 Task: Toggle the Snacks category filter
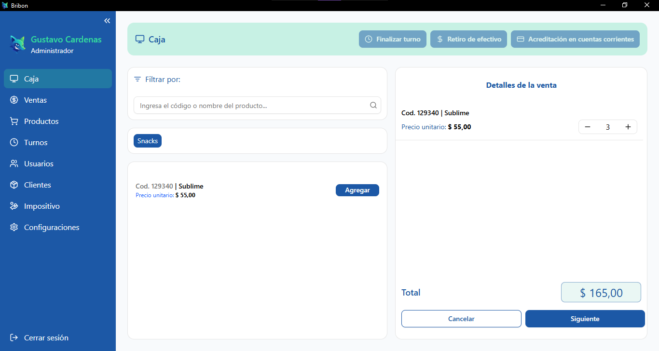148,141
